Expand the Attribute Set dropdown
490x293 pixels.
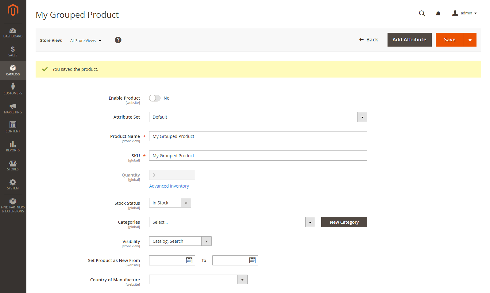(362, 117)
